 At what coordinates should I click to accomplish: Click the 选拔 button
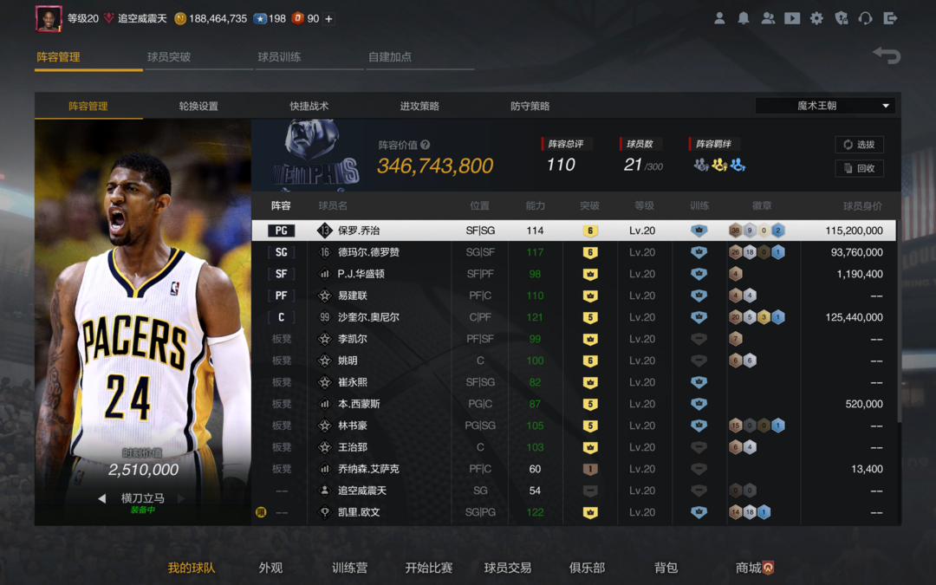[859, 145]
